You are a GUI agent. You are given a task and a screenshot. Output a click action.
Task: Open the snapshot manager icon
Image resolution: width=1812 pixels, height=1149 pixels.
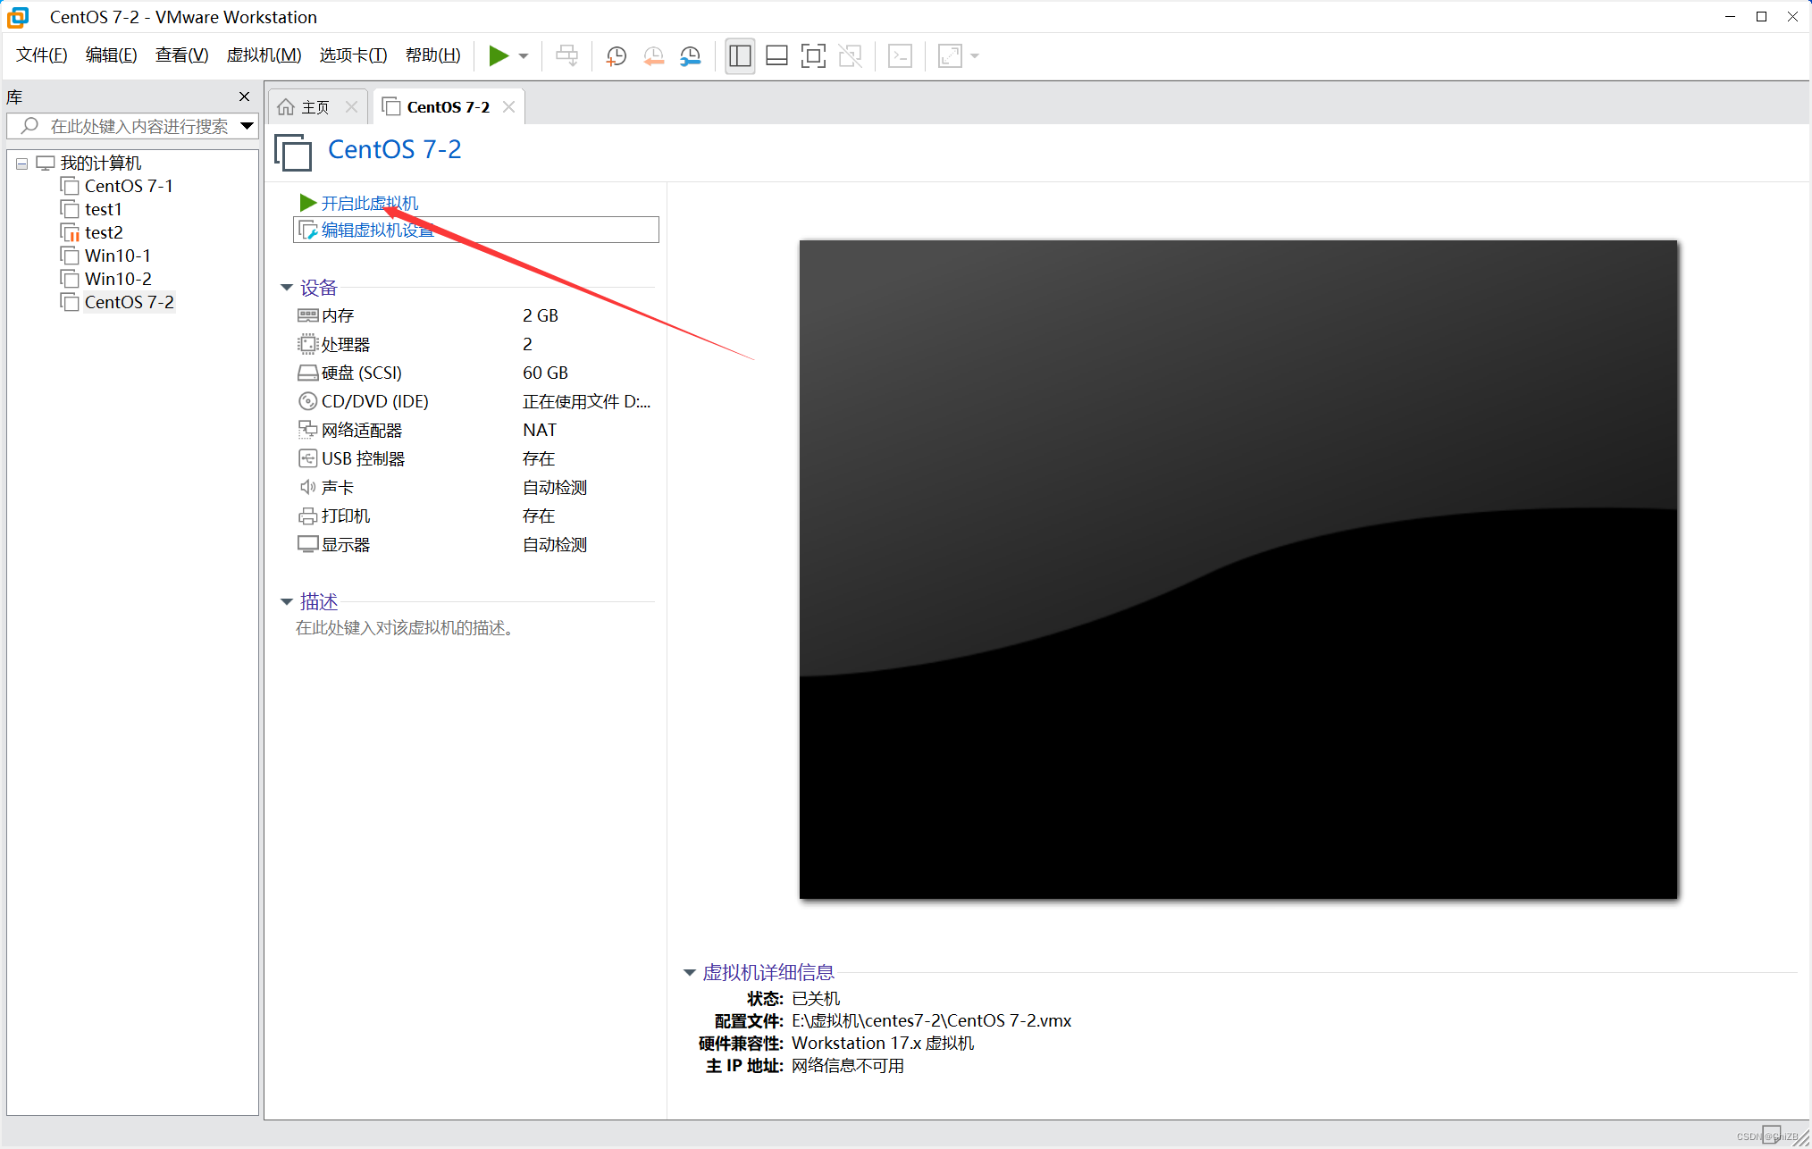[691, 55]
